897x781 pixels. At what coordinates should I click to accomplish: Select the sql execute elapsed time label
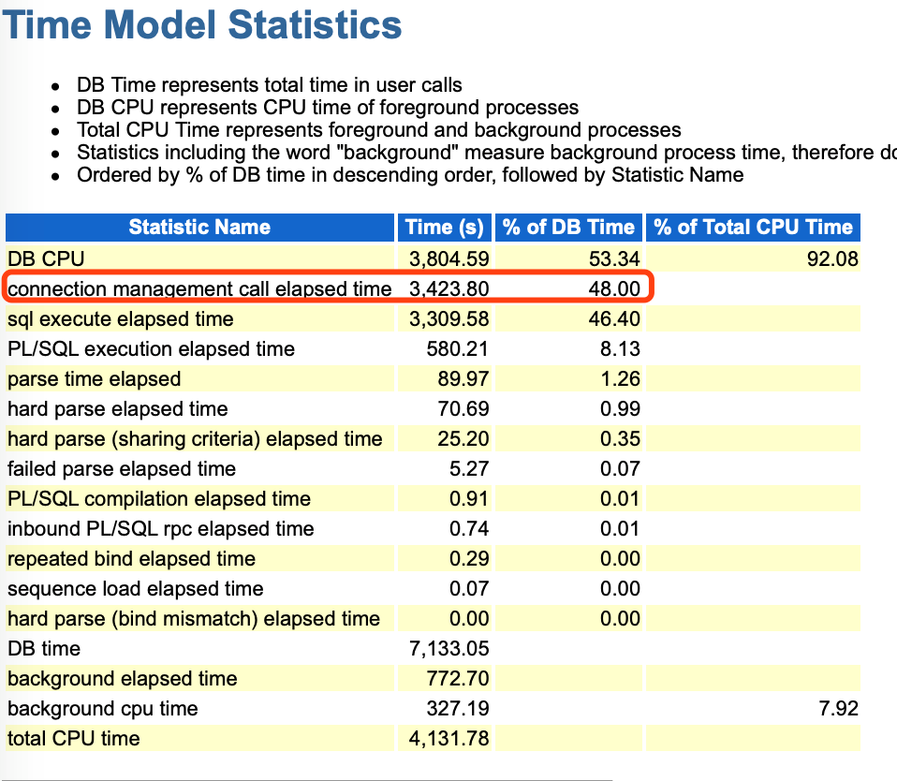(x=120, y=319)
